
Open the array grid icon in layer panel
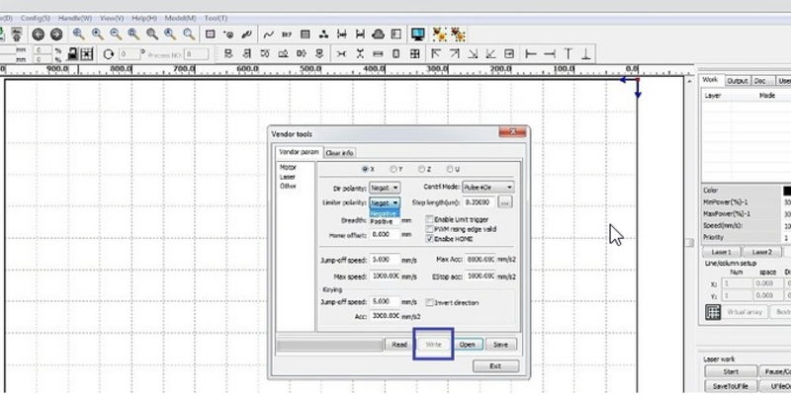tap(712, 311)
